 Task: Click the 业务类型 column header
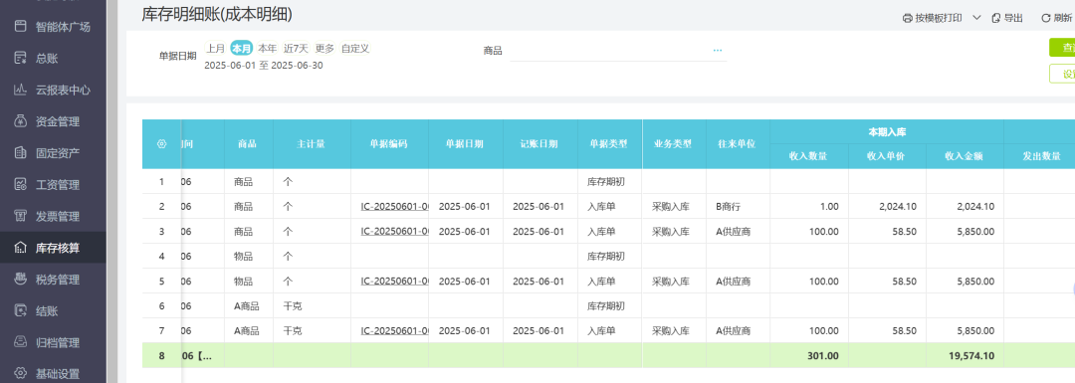coord(673,144)
